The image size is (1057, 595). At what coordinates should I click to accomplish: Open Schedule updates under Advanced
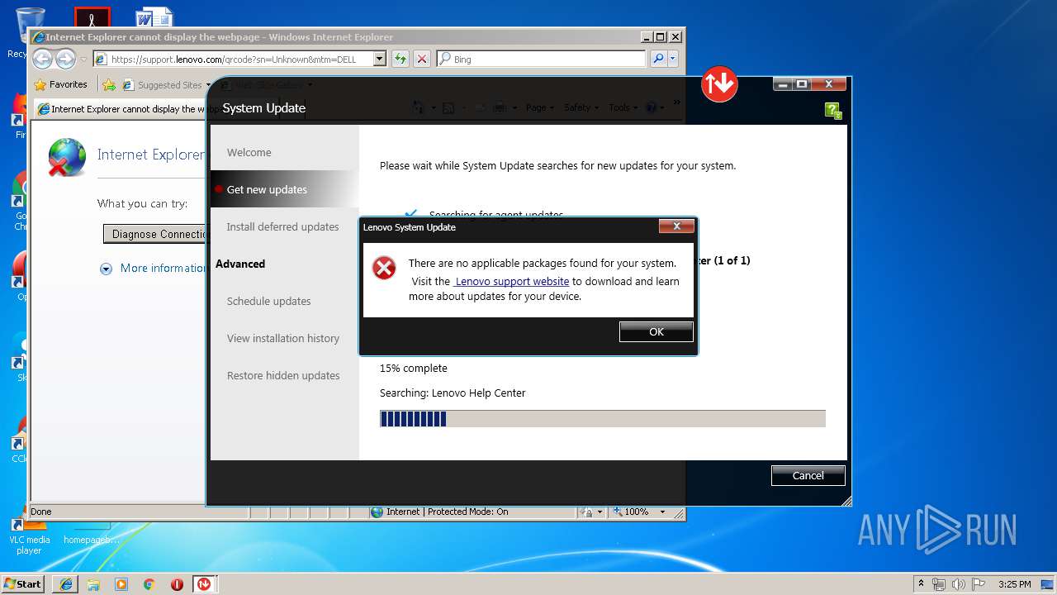268,301
